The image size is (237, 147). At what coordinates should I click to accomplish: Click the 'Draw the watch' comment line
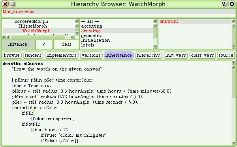click(57, 69)
